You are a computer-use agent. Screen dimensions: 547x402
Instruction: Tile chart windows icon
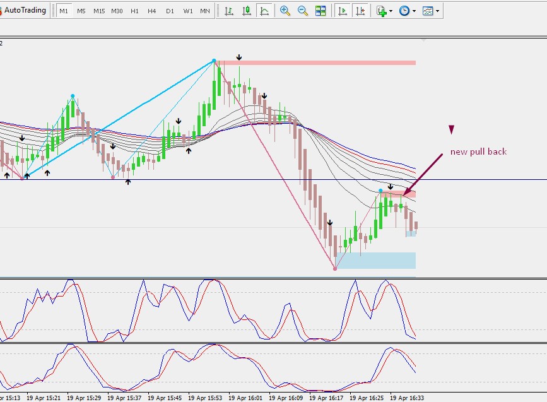(321, 11)
